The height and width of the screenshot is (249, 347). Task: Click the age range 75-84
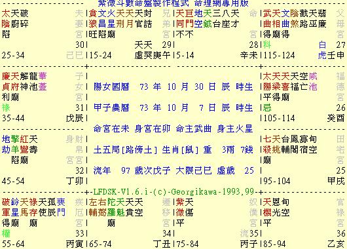pos(187,244)
